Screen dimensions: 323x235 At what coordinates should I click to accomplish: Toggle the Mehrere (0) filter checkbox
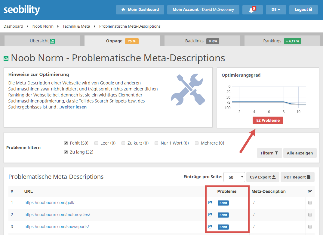coord(197,143)
